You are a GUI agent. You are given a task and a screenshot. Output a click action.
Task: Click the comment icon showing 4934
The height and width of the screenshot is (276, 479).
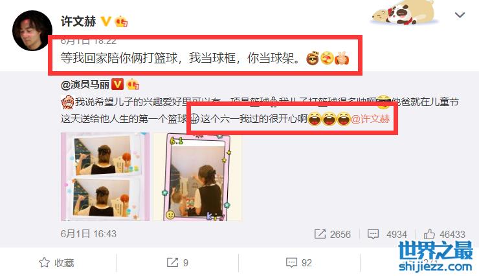(x=373, y=234)
